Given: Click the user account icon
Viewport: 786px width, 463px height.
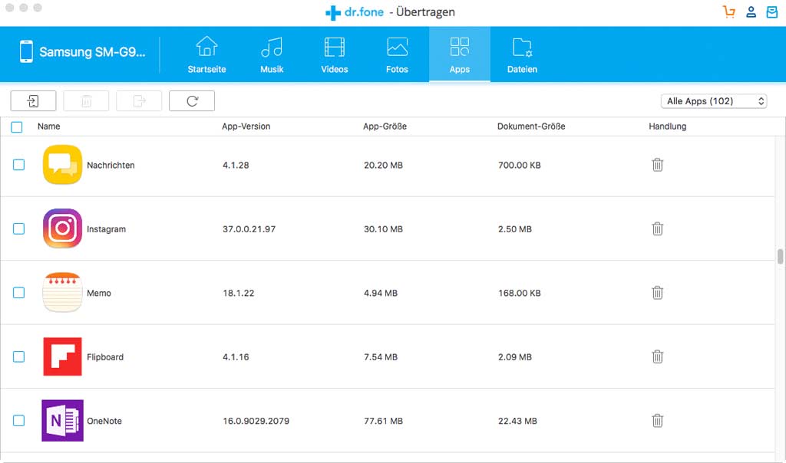Looking at the screenshot, I should 751,11.
